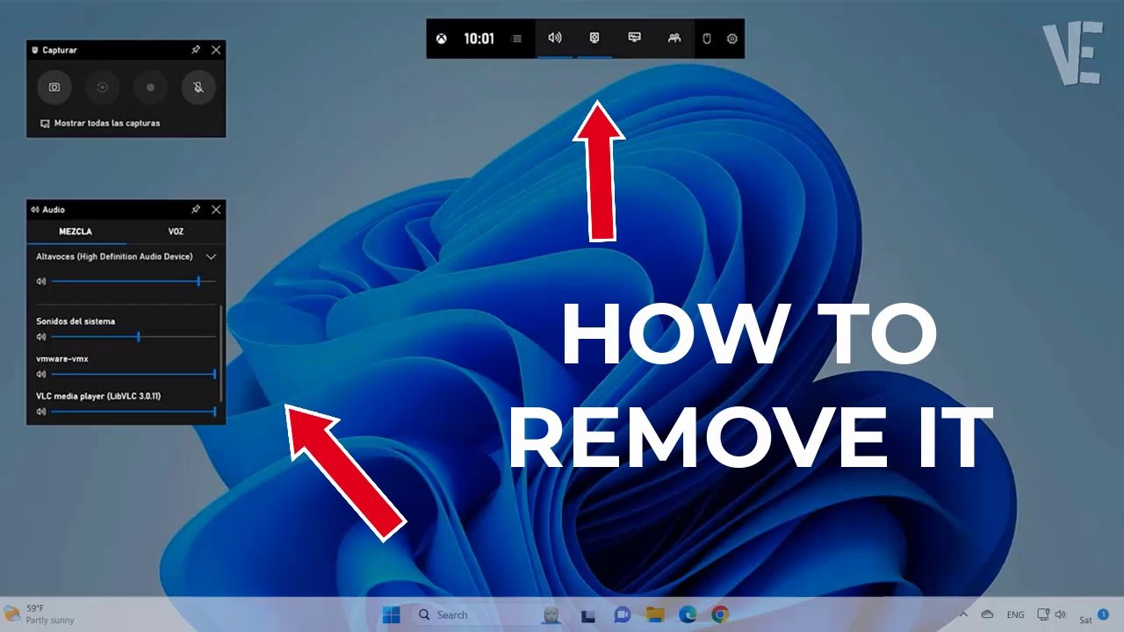Pin the Capturar widget

pos(196,50)
